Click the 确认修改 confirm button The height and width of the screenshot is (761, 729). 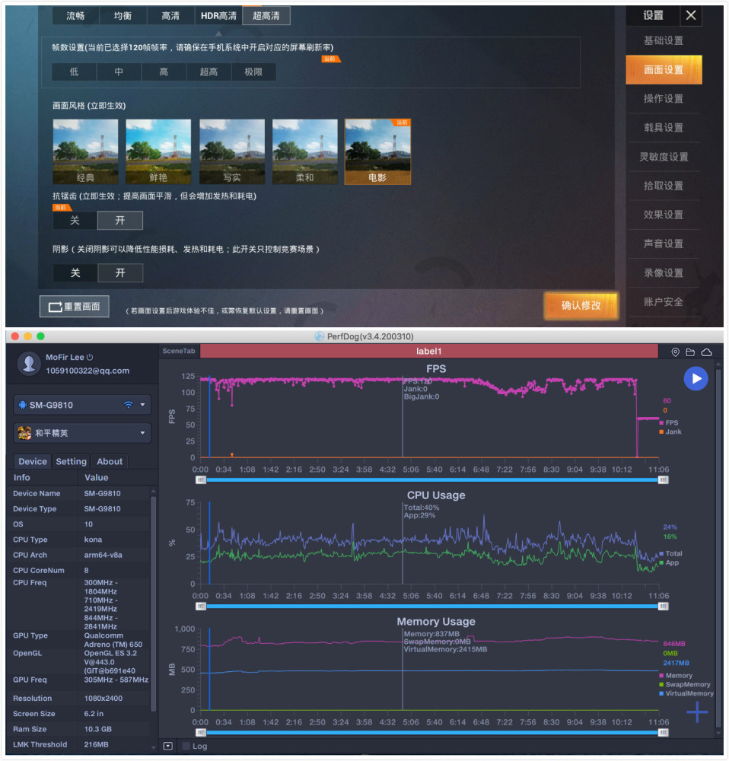581,305
